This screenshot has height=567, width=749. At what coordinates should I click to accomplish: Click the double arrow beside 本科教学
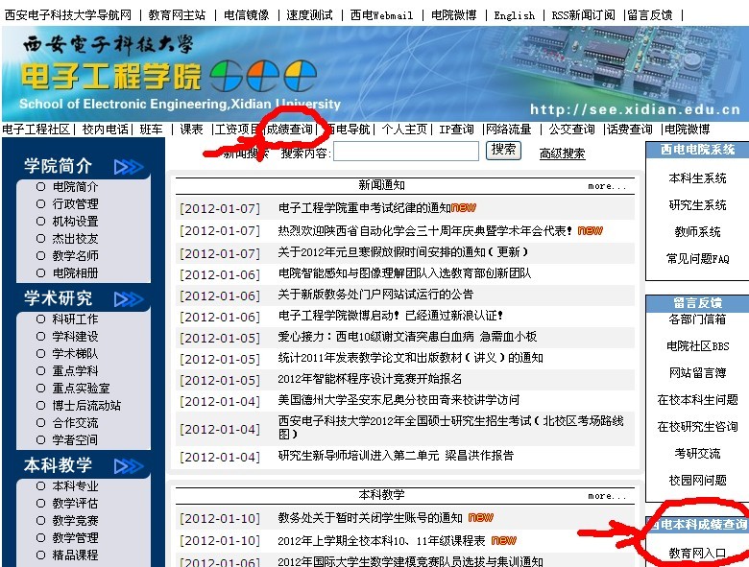pyautogui.click(x=128, y=466)
